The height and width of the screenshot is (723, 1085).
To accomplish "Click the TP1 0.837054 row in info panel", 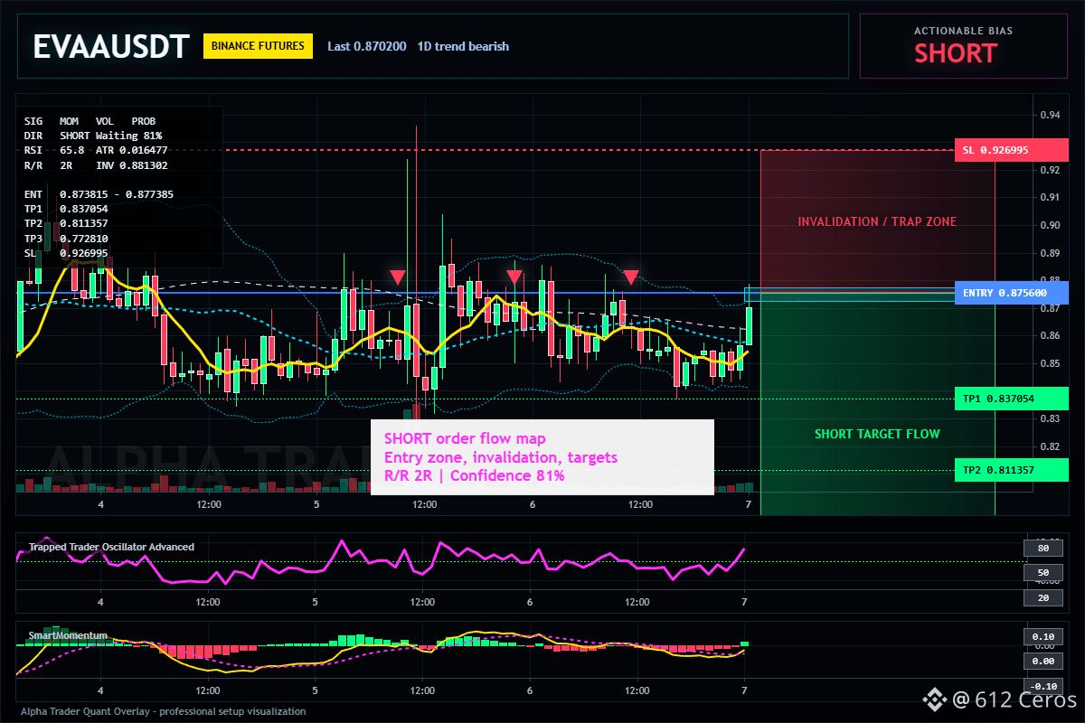I will (x=66, y=209).
